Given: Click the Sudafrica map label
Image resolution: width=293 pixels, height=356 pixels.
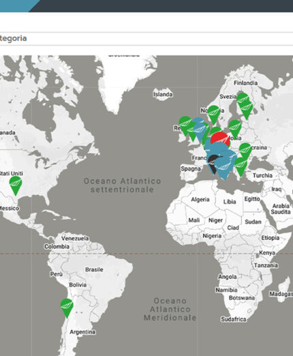Looking at the screenshot, I should point(234,319).
